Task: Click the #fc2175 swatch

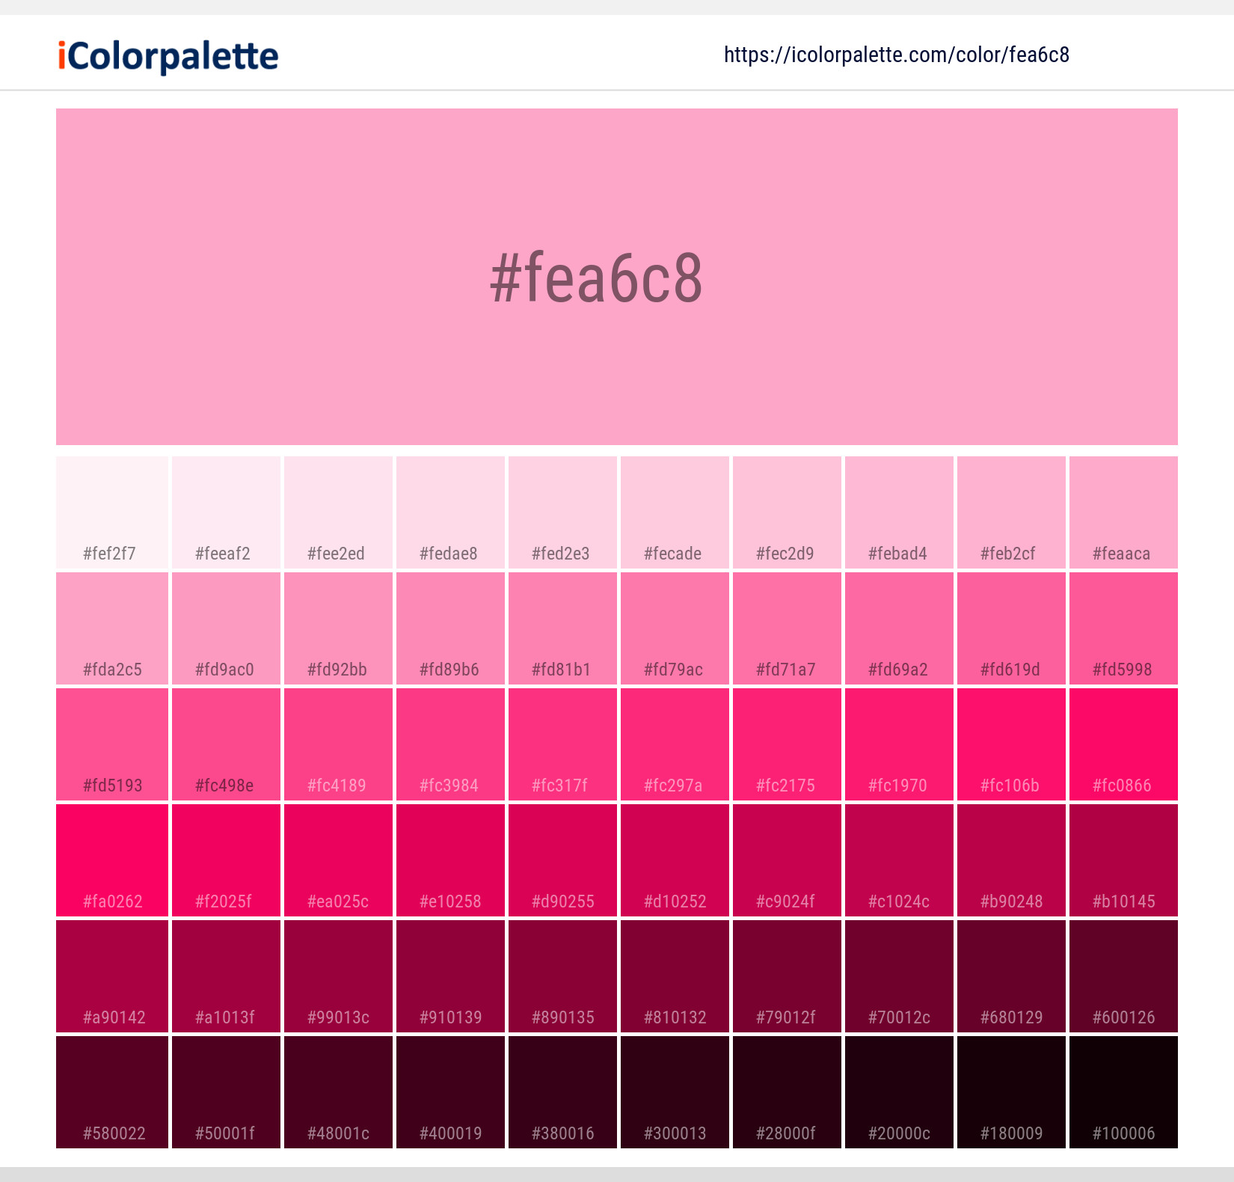Action: point(786,744)
